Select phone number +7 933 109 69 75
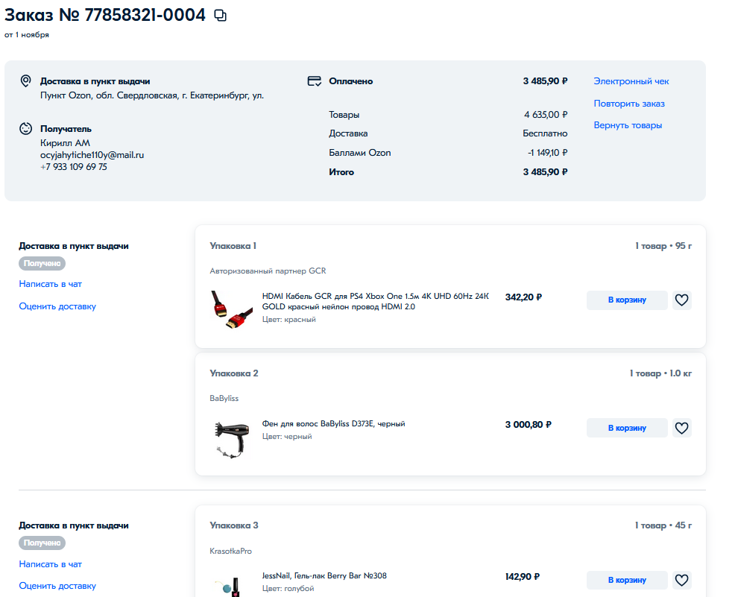 tap(74, 167)
